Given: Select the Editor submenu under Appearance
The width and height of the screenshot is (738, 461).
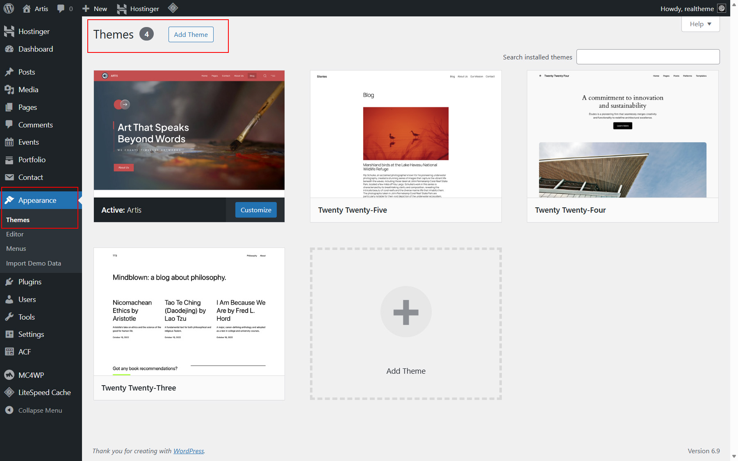Looking at the screenshot, I should click(15, 234).
